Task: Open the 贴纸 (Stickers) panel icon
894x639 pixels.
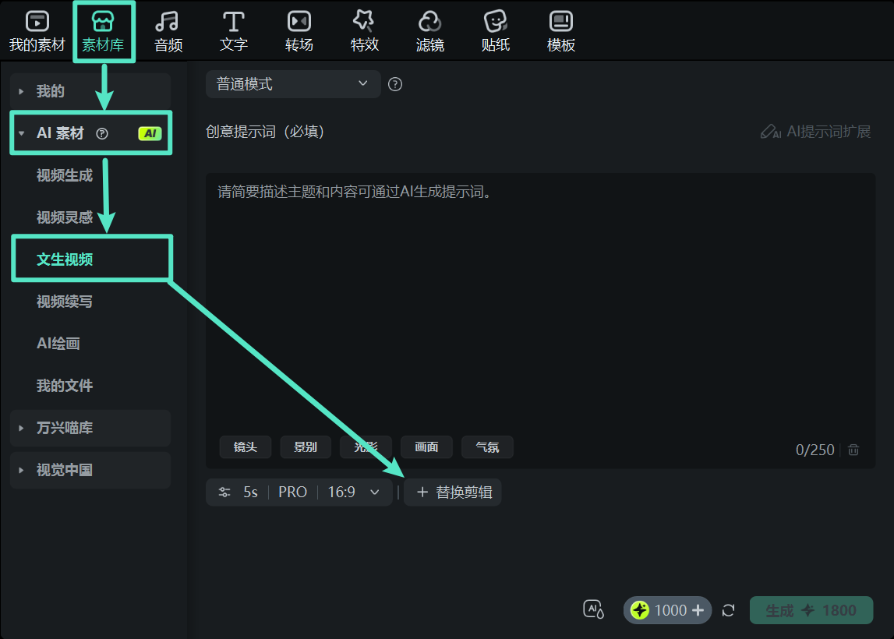Action: 495,30
